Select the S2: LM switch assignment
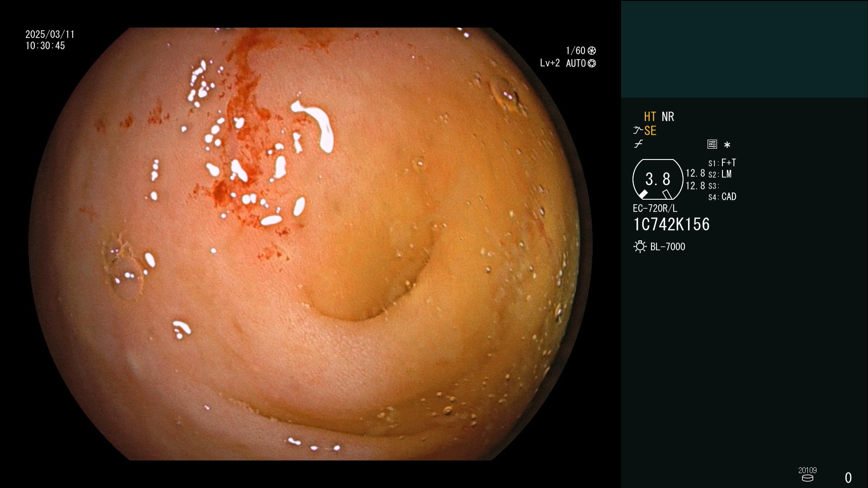The width and height of the screenshot is (868, 488). pyautogui.click(x=720, y=174)
